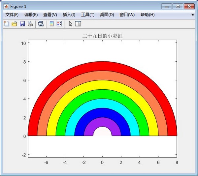Open the 帮助(H) menu
Image resolution: width=198 pixels, height=176 pixels.
pyautogui.click(x=148, y=15)
